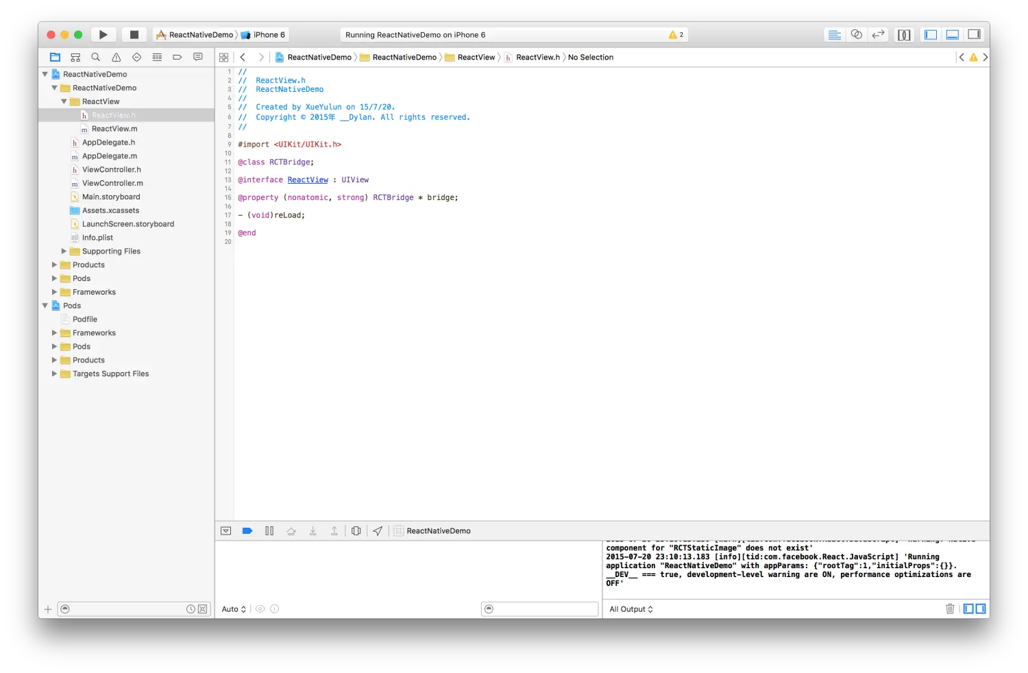Step over in the debugger
Screen dimensions: 1028x673
pos(291,531)
